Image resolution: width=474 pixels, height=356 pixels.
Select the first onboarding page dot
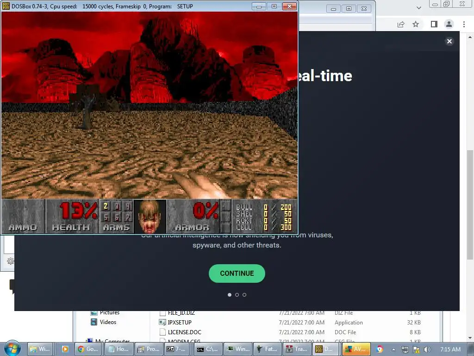click(230, 295)
